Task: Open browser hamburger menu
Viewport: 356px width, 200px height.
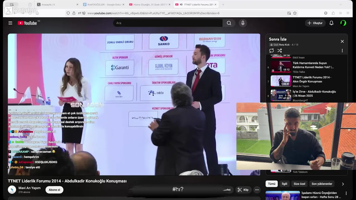Action: click(348, 13)
